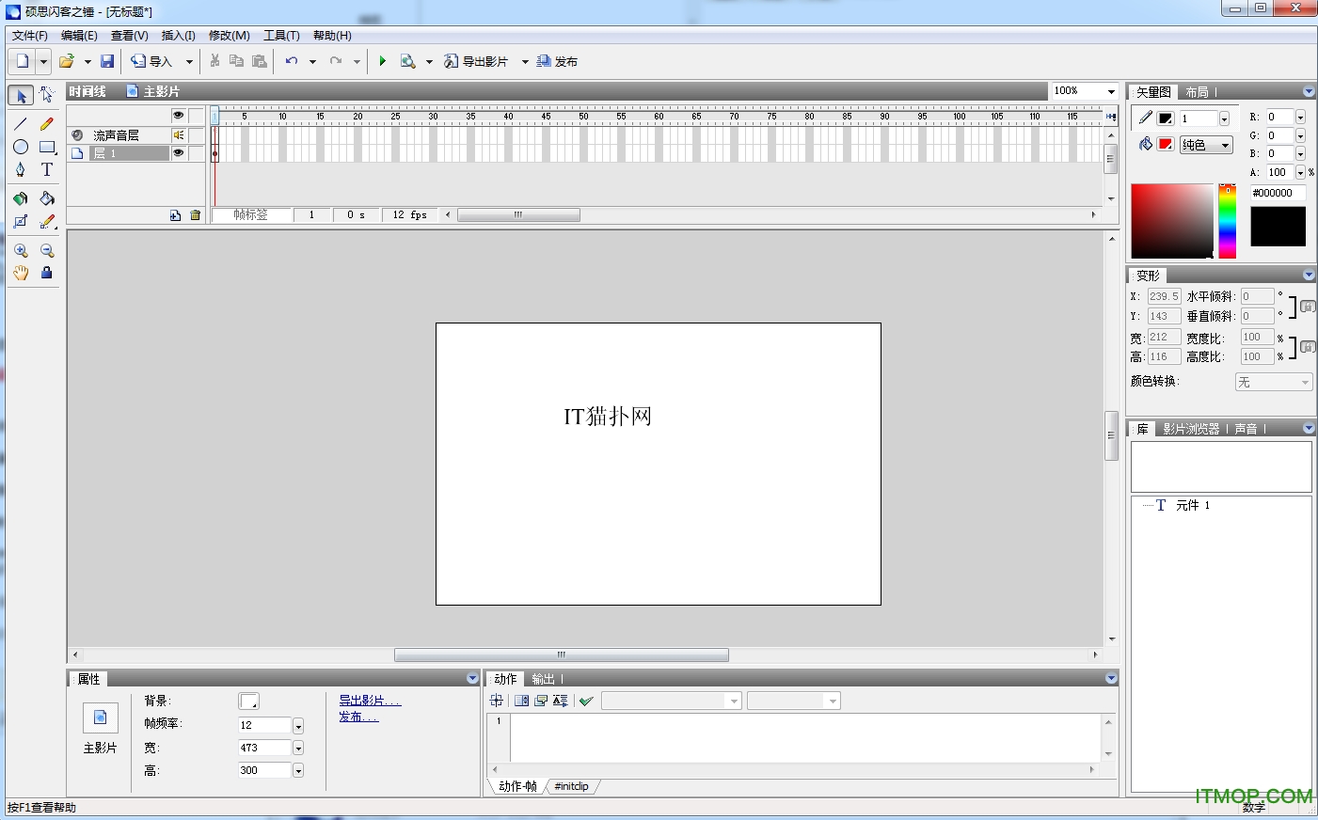The width and height of the screenshot is (1318, 820).
Task: Delete layer with the trash icon
Action: point(196,215)
